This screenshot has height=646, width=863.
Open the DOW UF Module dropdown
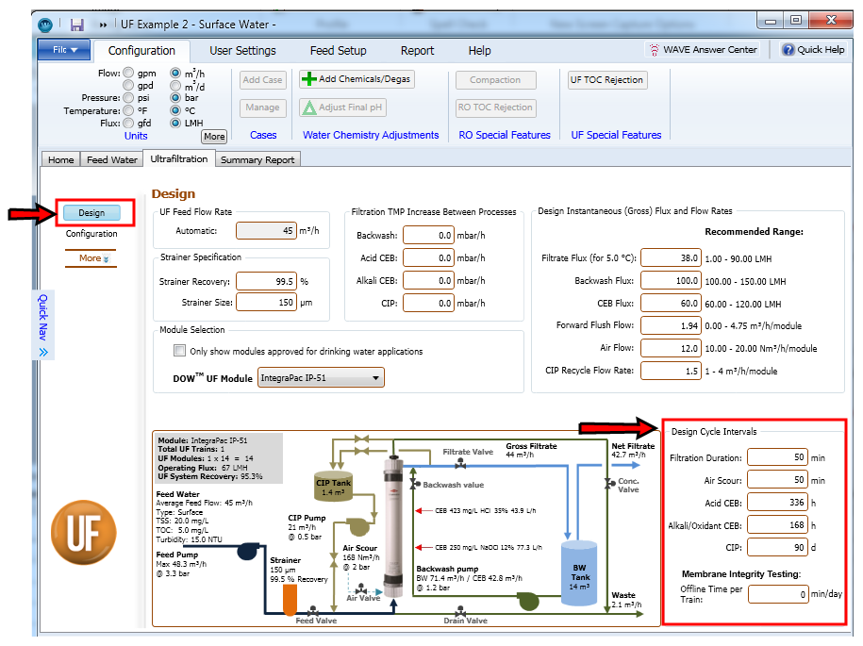pyautogui.click(x=321, y=378)
